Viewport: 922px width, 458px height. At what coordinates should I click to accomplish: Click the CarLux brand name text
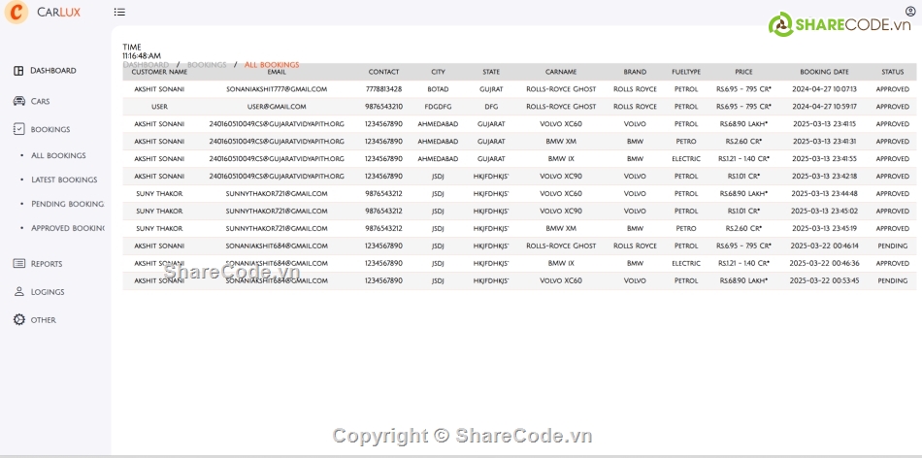point(59,13)
